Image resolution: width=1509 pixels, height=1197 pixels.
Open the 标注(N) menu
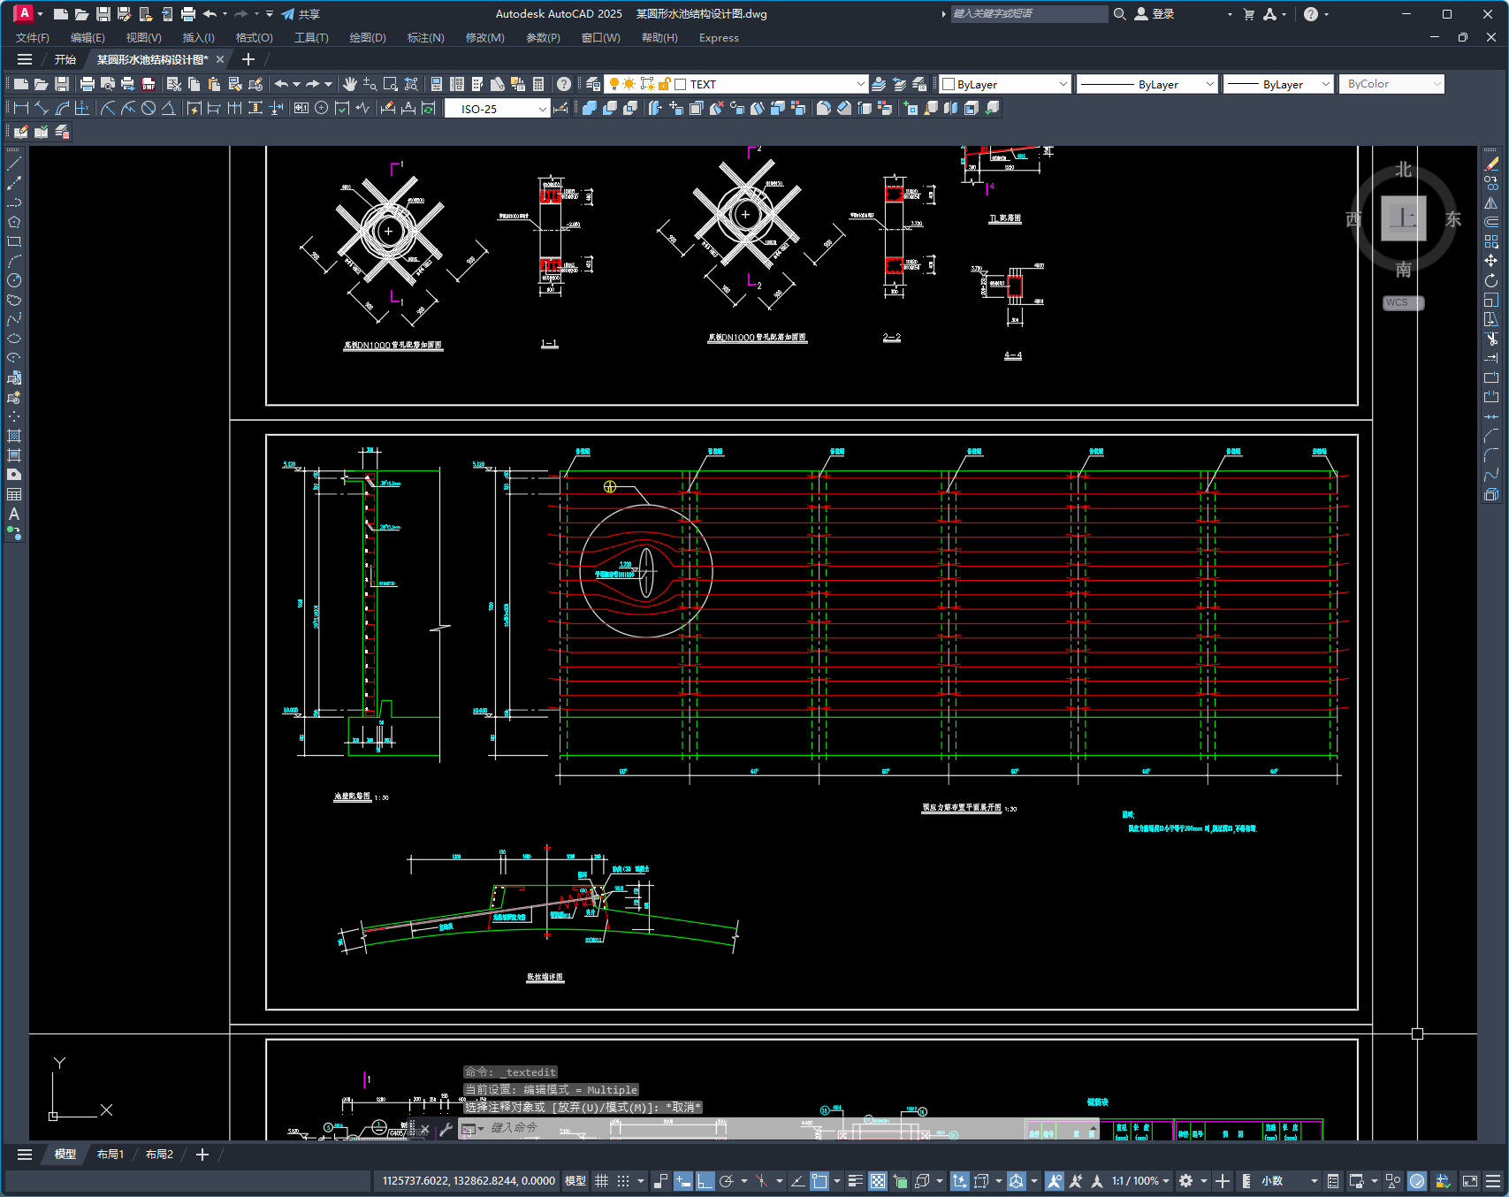click(425, 38)
